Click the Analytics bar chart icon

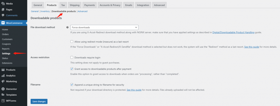[x=3, y=76]
